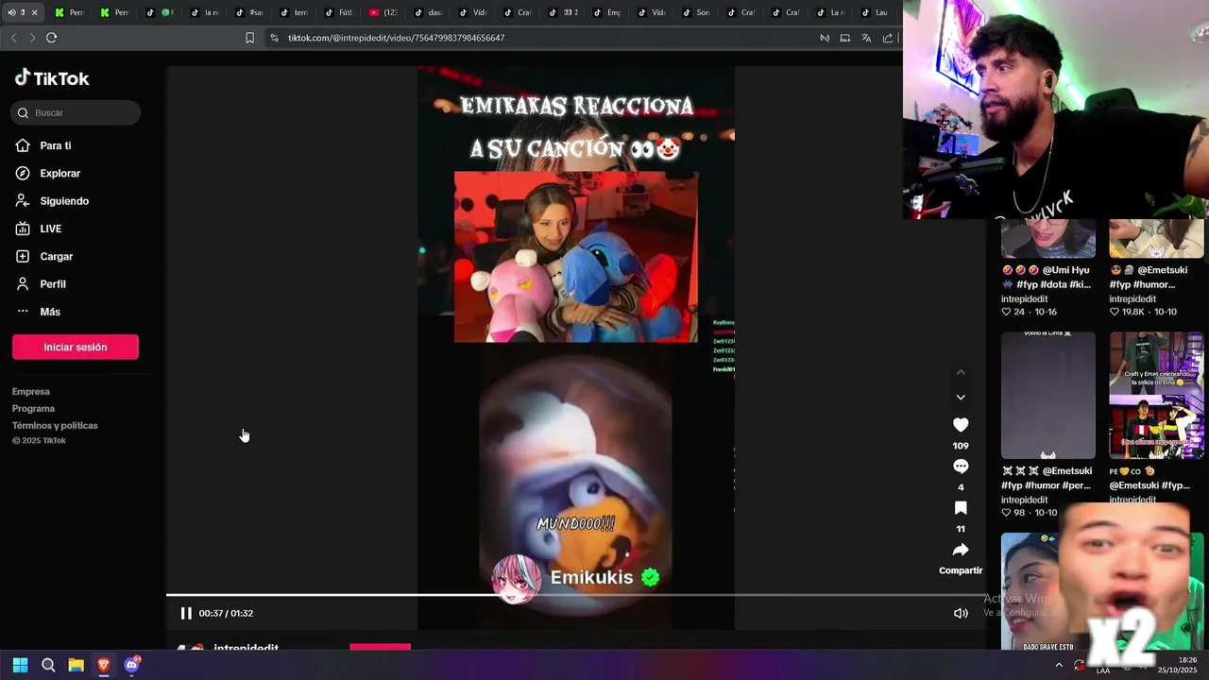Image resolution: width=1209 pixels, height=680 pixels.
Task: Open Discord from the taskbar
Action: click(132, 665)
